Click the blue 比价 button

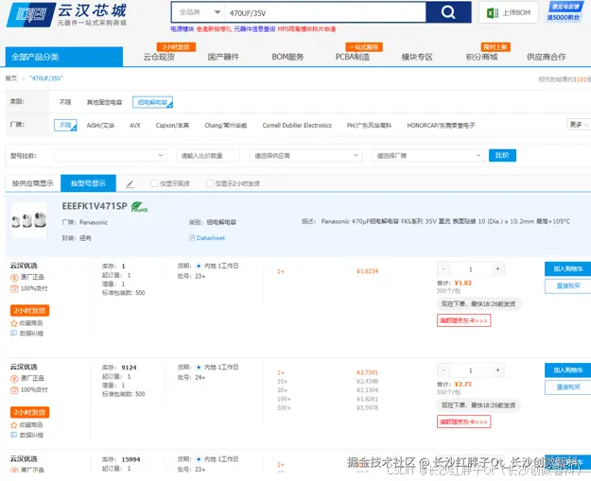(x=502, y=155)
